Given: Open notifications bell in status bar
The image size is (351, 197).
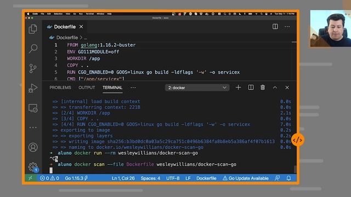Looking at the screenshot, I should 289,178.
